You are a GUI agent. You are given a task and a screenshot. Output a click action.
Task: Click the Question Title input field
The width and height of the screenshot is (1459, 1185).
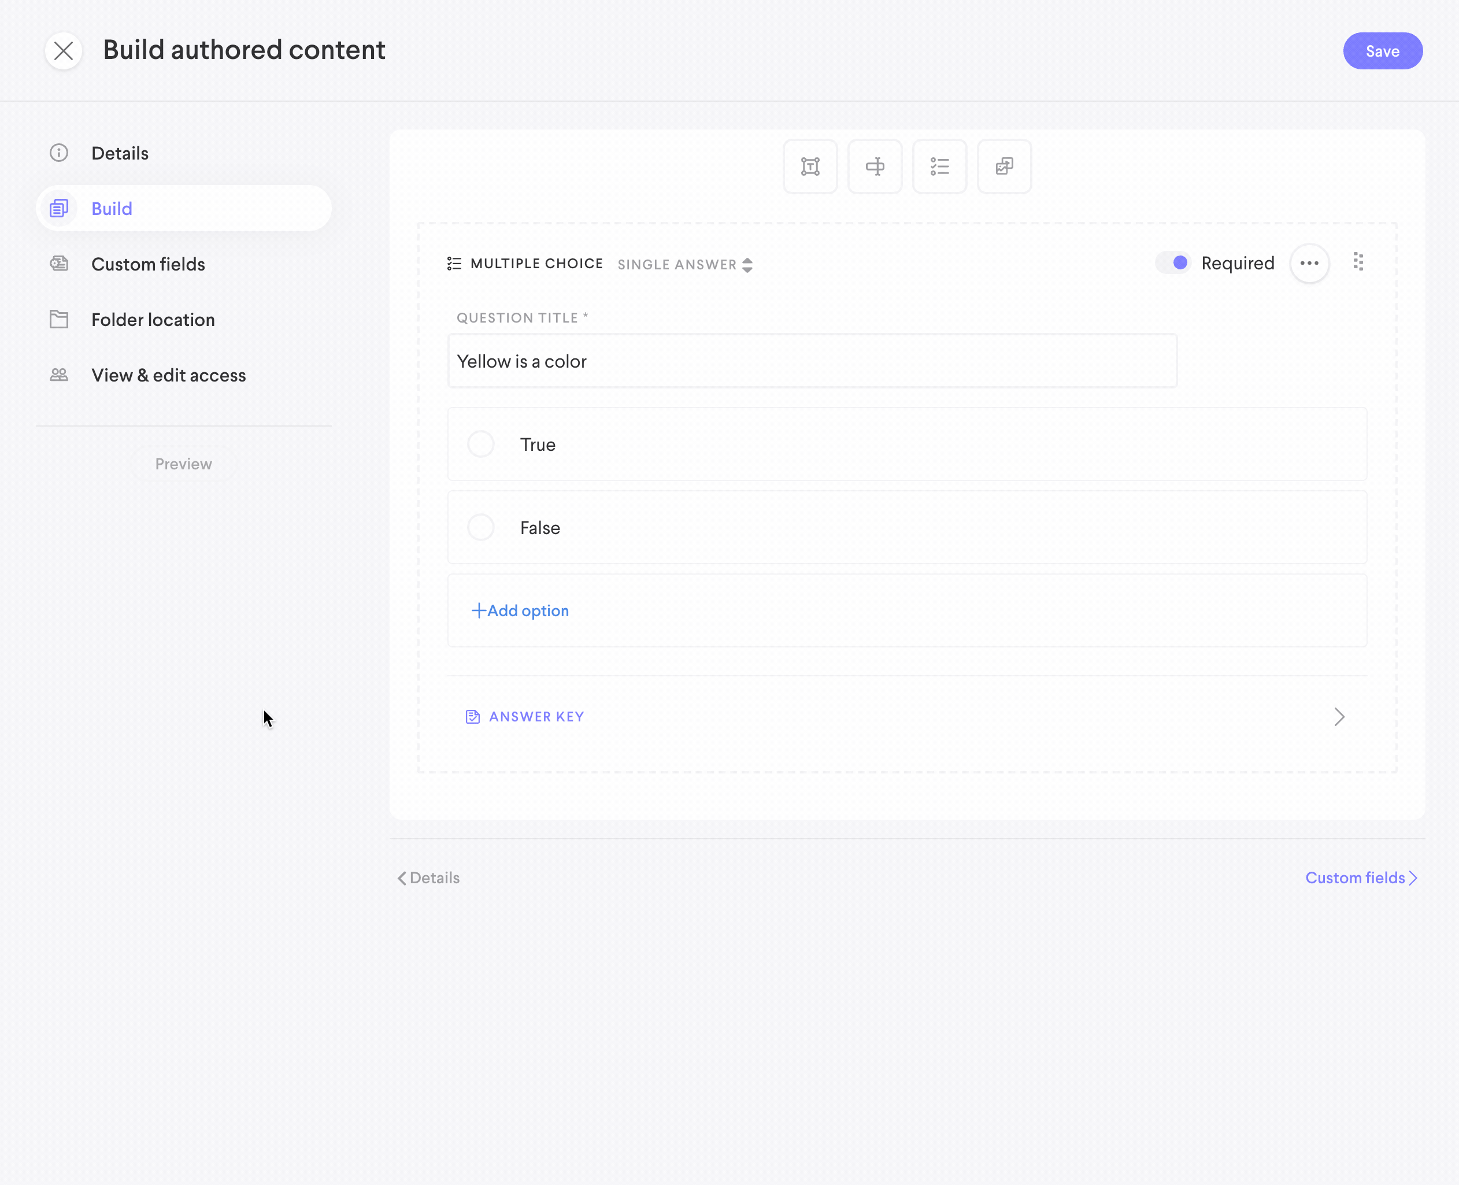[x=812, y=362]
